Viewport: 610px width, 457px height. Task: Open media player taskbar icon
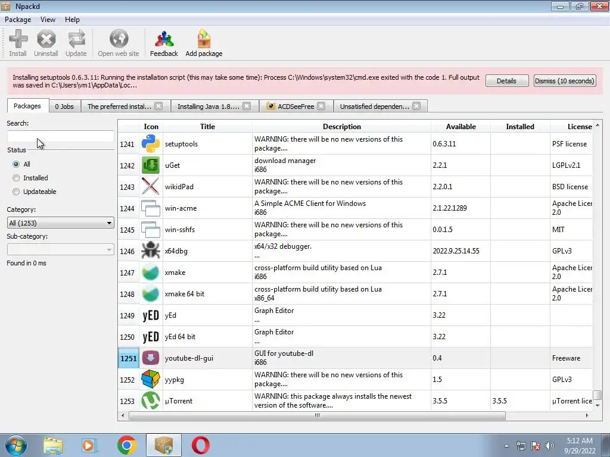point(89,446)
